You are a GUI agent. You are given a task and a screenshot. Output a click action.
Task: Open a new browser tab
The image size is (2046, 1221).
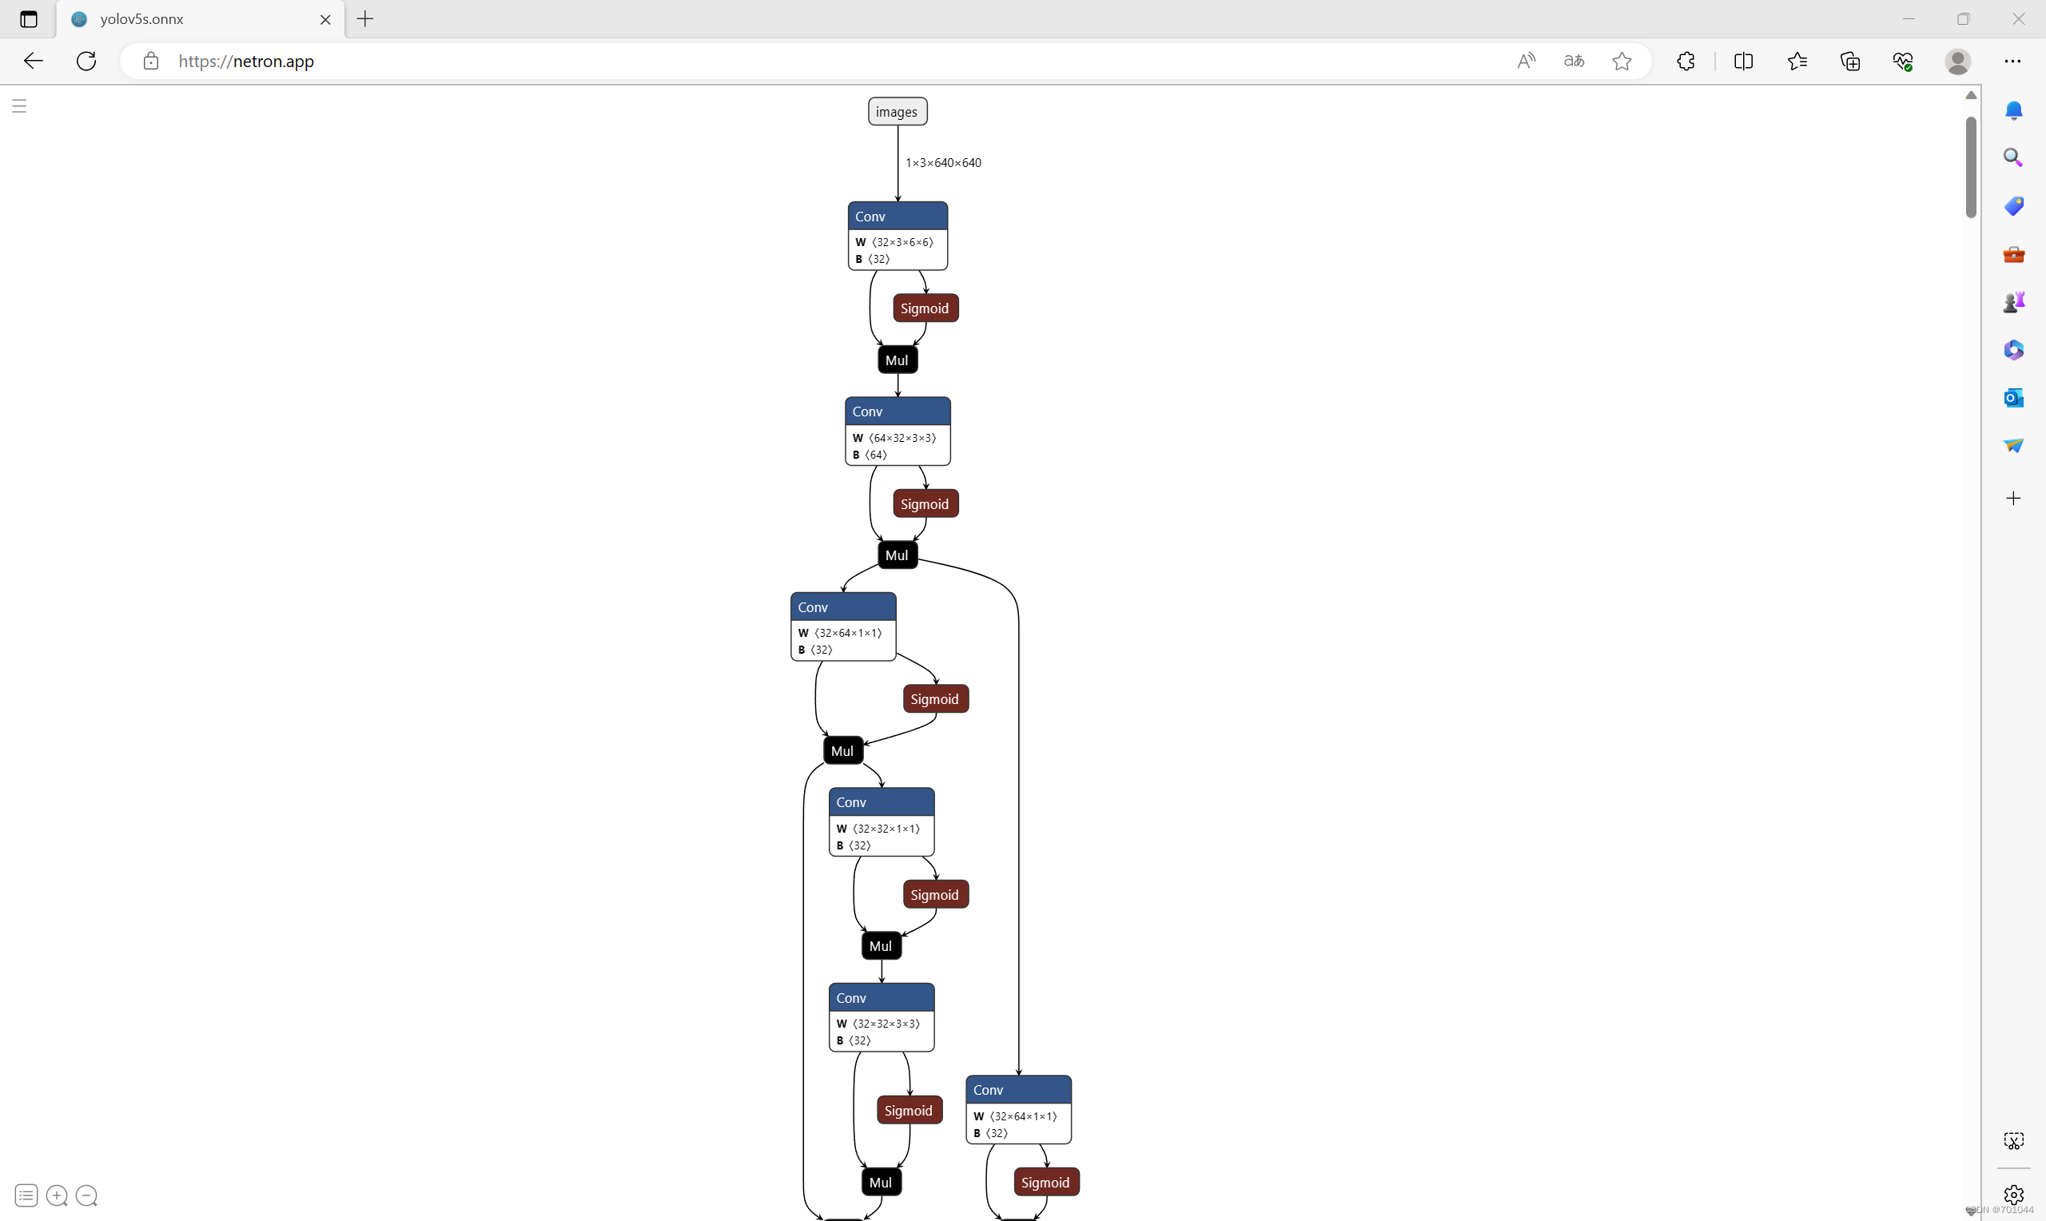[x=366, y=19]
